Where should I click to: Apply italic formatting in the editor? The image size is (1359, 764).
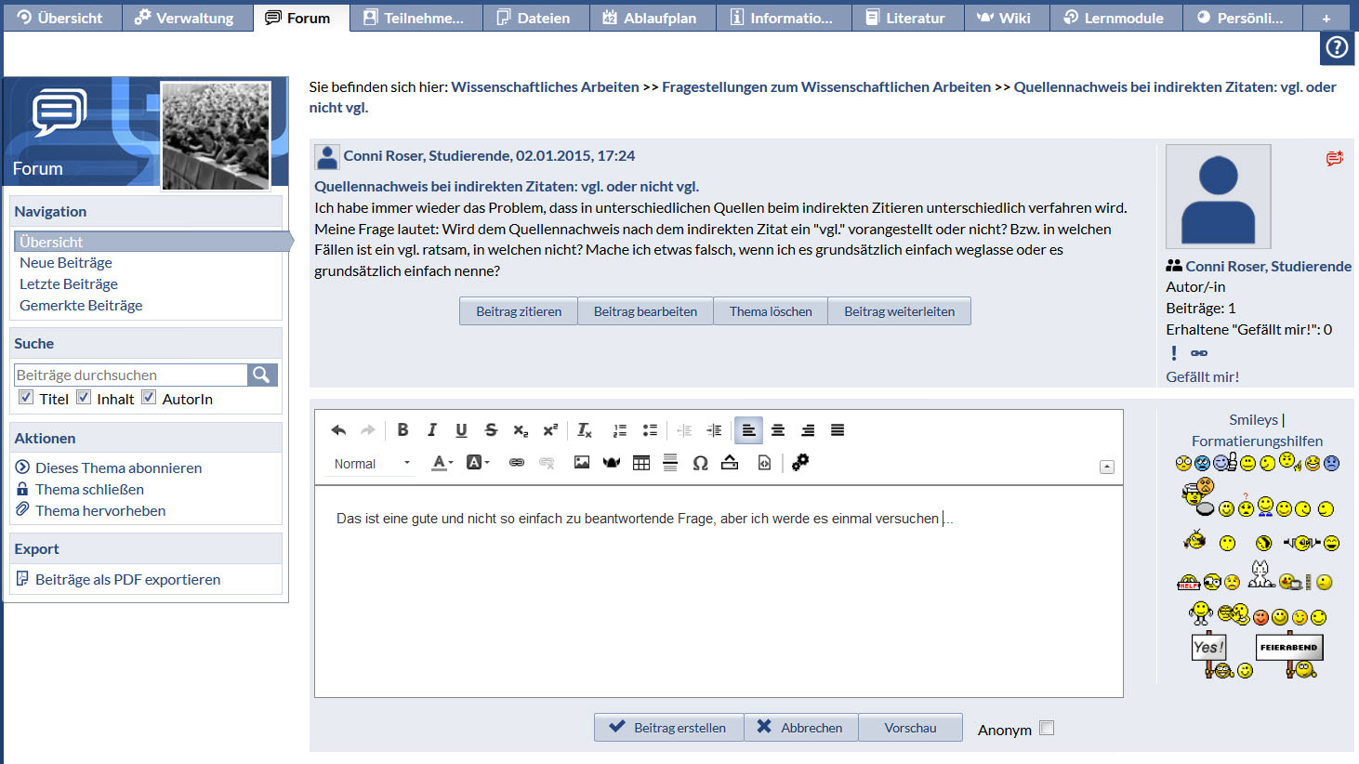click(432, 430)
